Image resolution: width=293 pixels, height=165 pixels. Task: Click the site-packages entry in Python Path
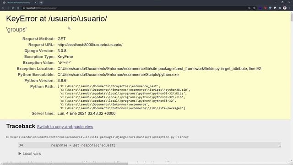122,108
